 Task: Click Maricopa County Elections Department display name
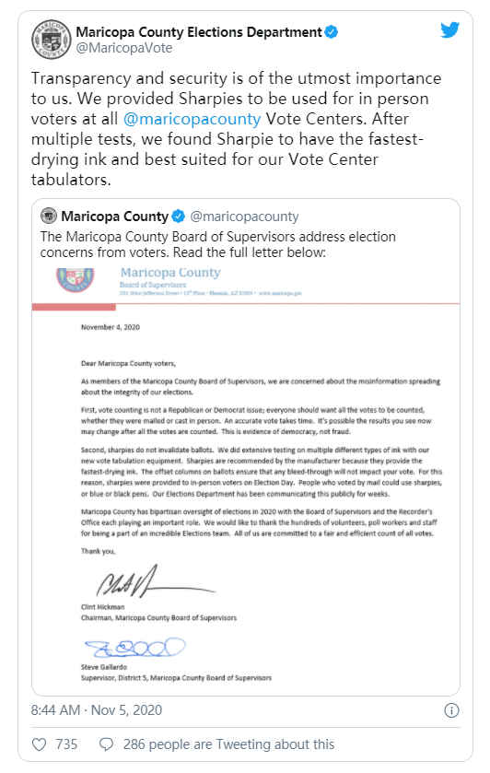click(199, 32)
